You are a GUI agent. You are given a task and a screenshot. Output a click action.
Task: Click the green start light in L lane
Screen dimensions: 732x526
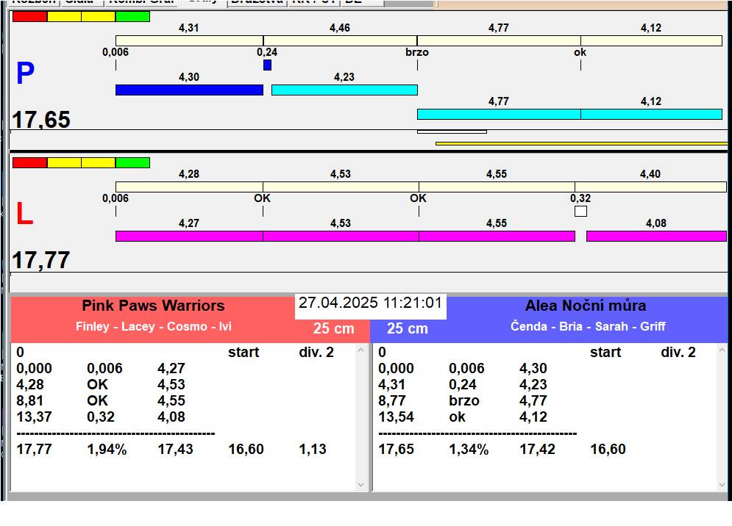132,162
